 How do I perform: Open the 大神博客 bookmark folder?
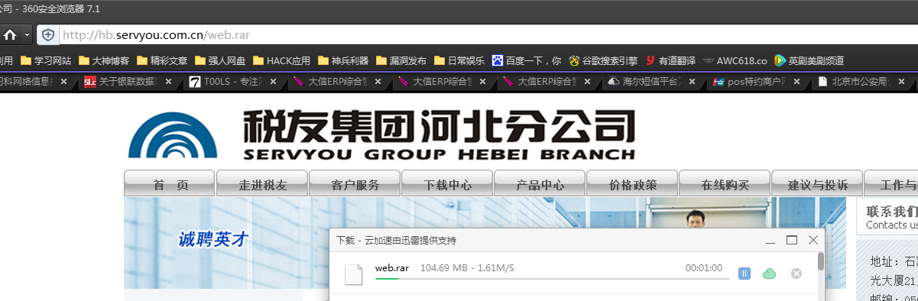pos(104,60)
